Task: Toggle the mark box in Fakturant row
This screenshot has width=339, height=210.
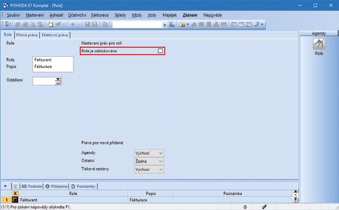Action: 15,200
